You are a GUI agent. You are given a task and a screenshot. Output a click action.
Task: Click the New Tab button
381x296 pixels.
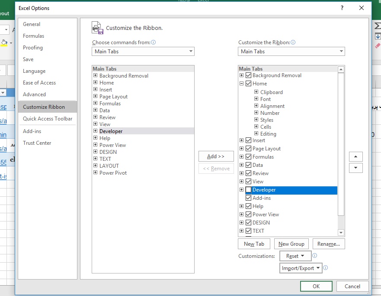click(254, 244)
